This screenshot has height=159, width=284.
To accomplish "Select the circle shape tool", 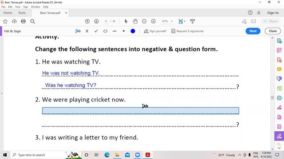I will pyautogui.click(x=105, y=31).
